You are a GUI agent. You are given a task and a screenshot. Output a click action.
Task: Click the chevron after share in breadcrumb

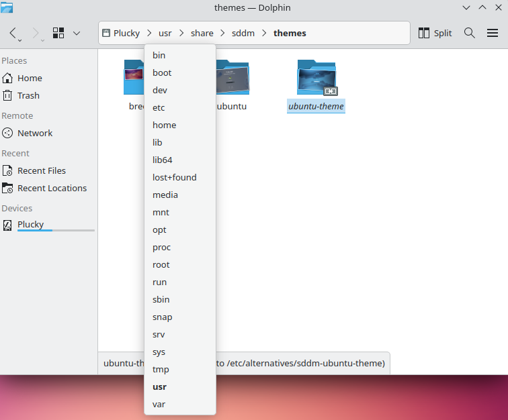click(223, 33)
